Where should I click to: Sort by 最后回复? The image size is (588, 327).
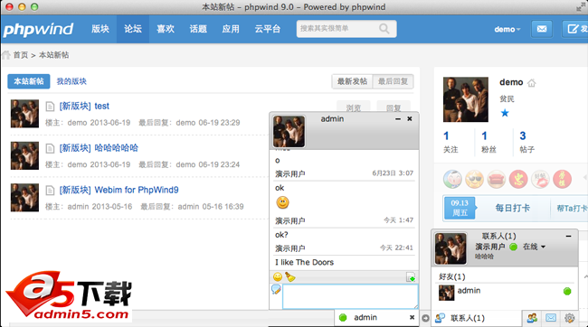click(x=393, y=81)
